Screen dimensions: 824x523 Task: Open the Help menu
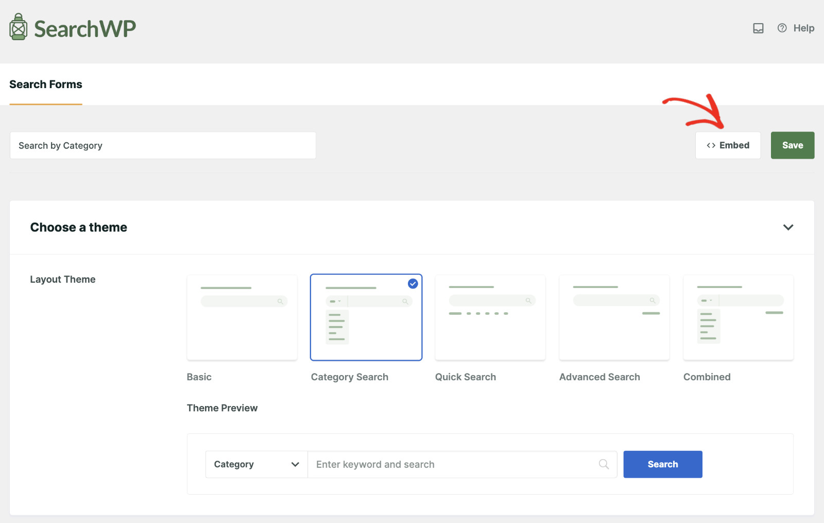point(804,28)
